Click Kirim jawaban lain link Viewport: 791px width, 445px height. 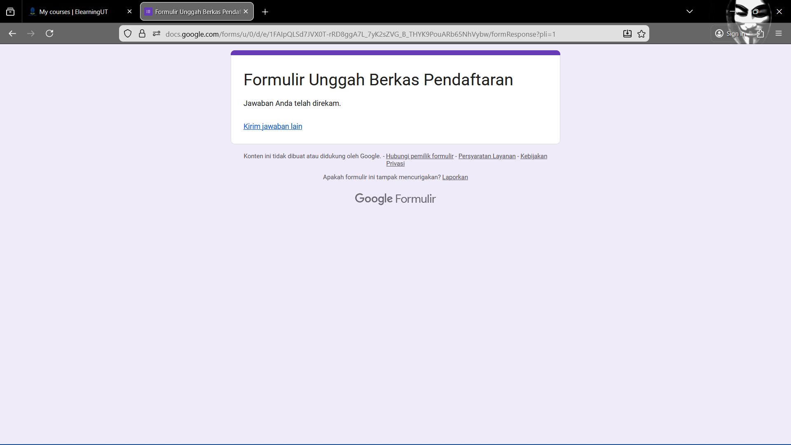pos(273,126)
